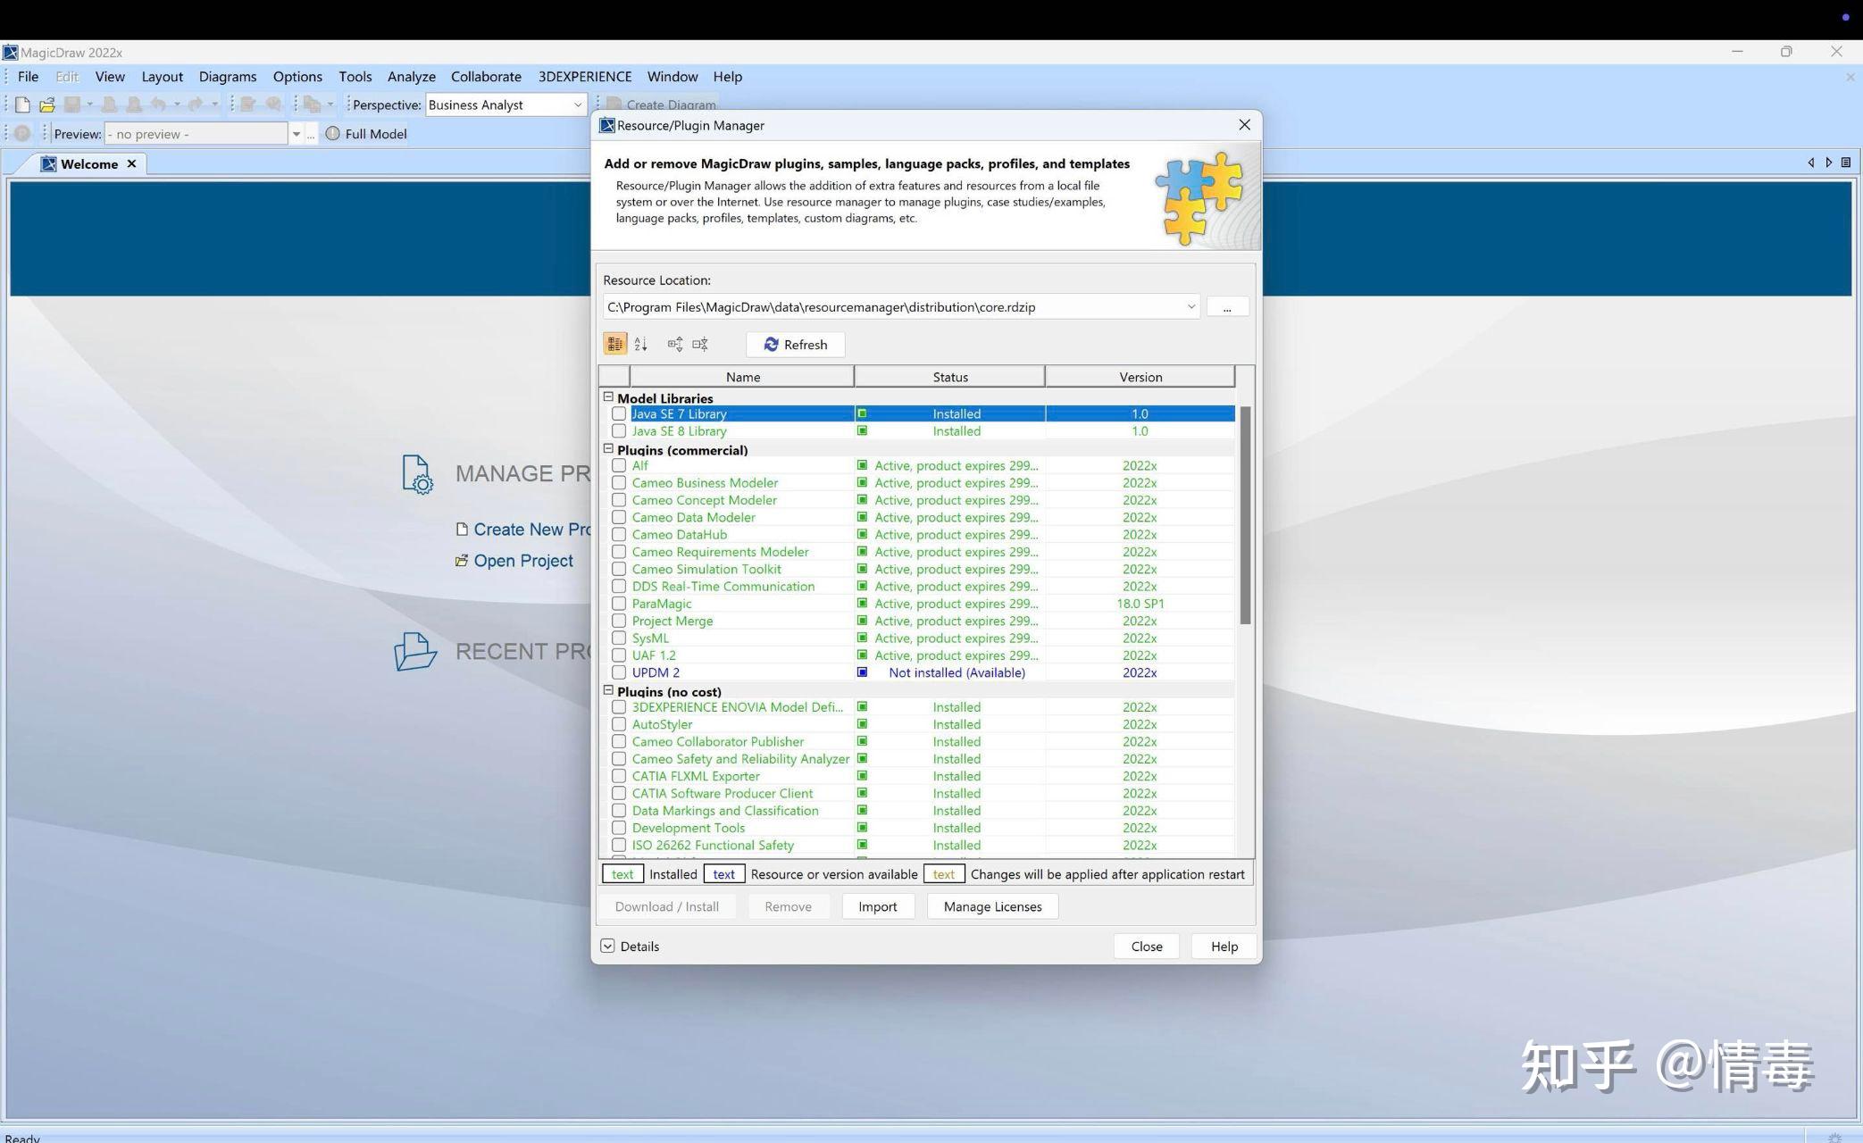Click the Open Project folder toolbar icon

pyautogui.click(x=47, y=104)
